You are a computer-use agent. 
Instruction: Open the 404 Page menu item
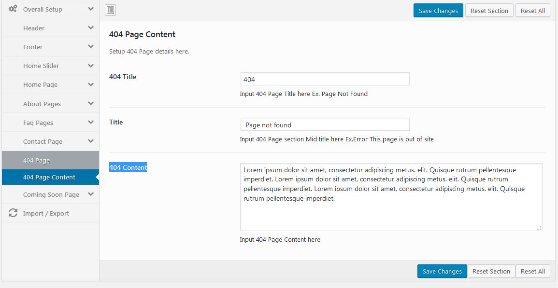coord(37,160)
